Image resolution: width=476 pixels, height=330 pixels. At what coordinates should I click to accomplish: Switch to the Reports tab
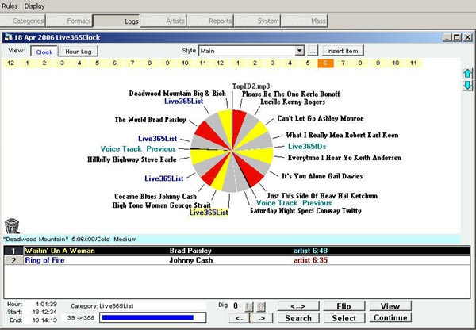pos(210,21)
